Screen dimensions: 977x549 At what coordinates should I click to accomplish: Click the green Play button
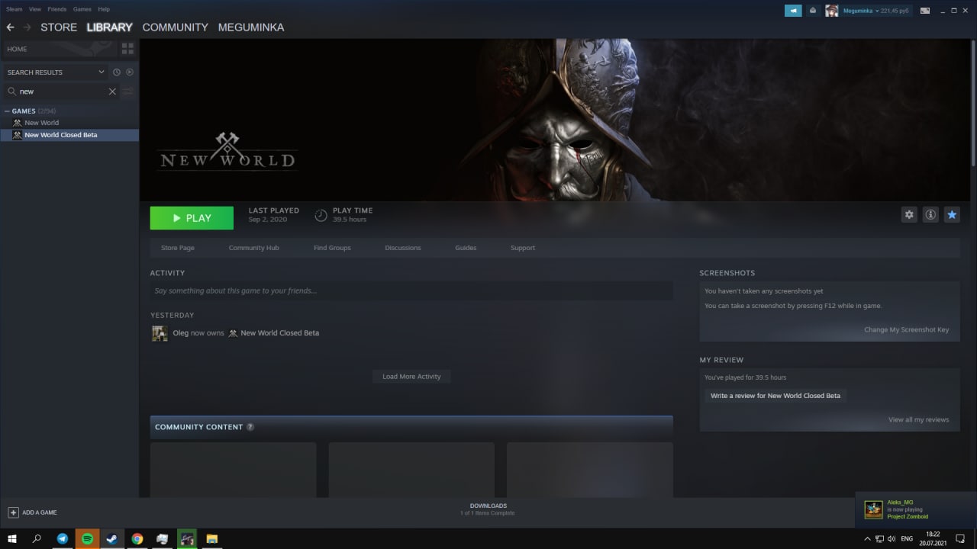[x=192, y=218]
